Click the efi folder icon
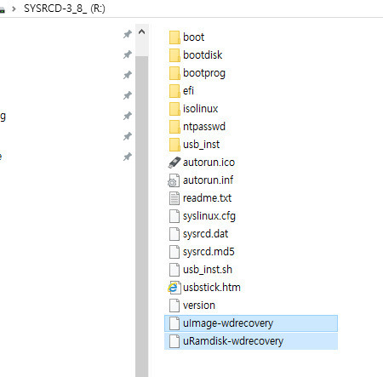Viewport: 383px width, 377px height. click(x=174, y=91)
